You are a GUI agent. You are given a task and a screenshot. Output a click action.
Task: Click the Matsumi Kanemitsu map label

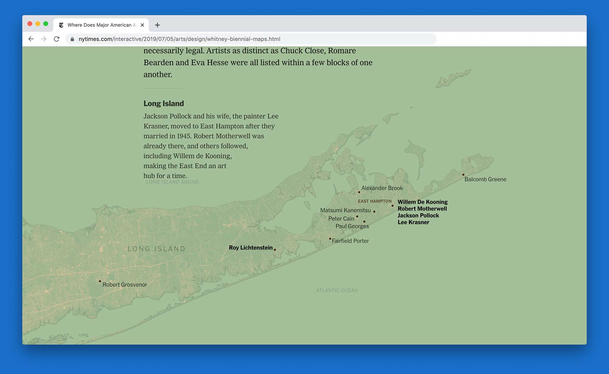coord(345,210)
